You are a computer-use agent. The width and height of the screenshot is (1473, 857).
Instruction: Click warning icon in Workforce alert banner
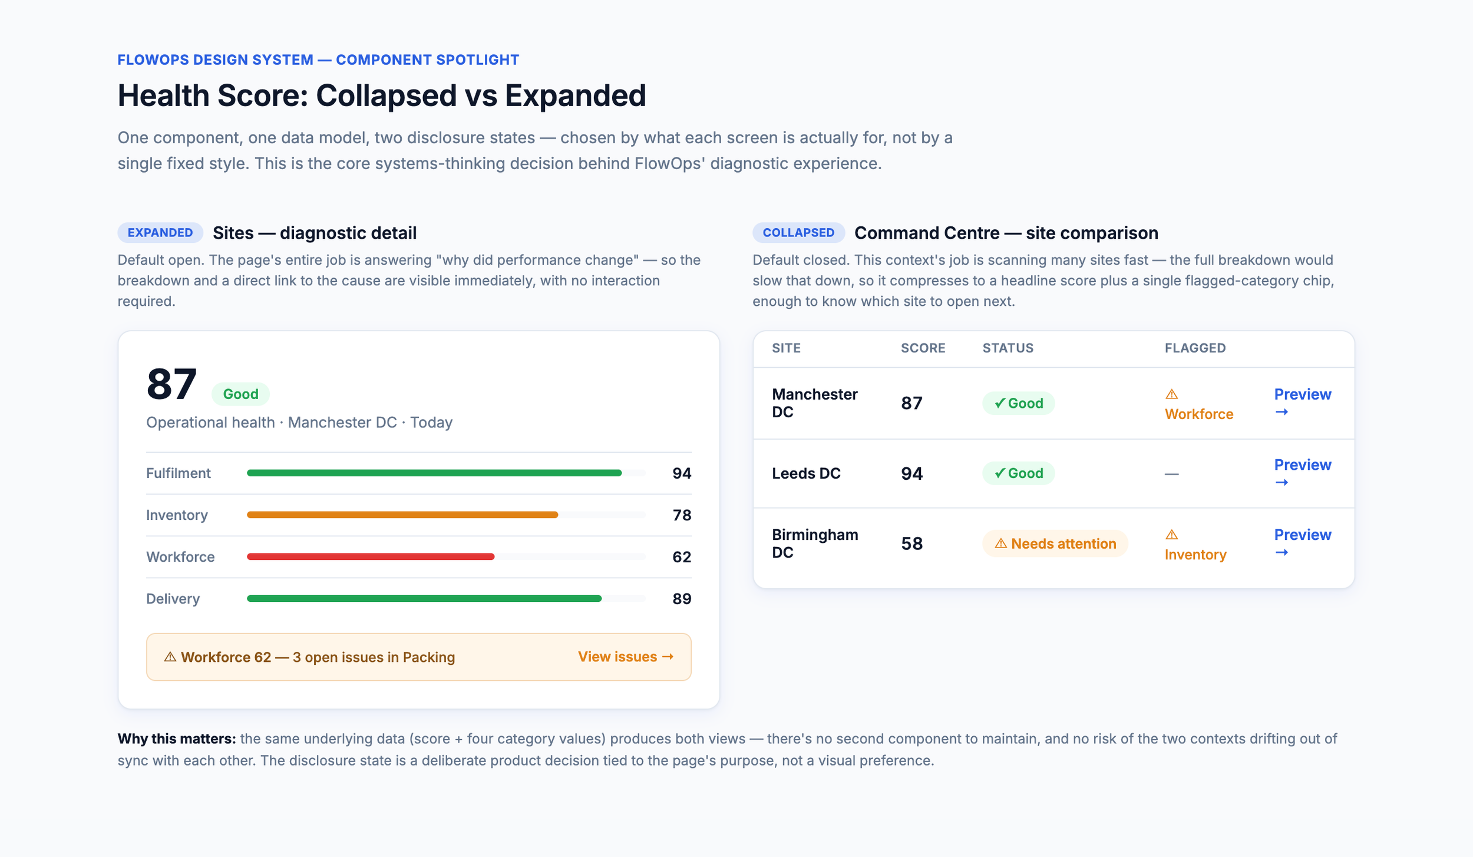point(170,657)
